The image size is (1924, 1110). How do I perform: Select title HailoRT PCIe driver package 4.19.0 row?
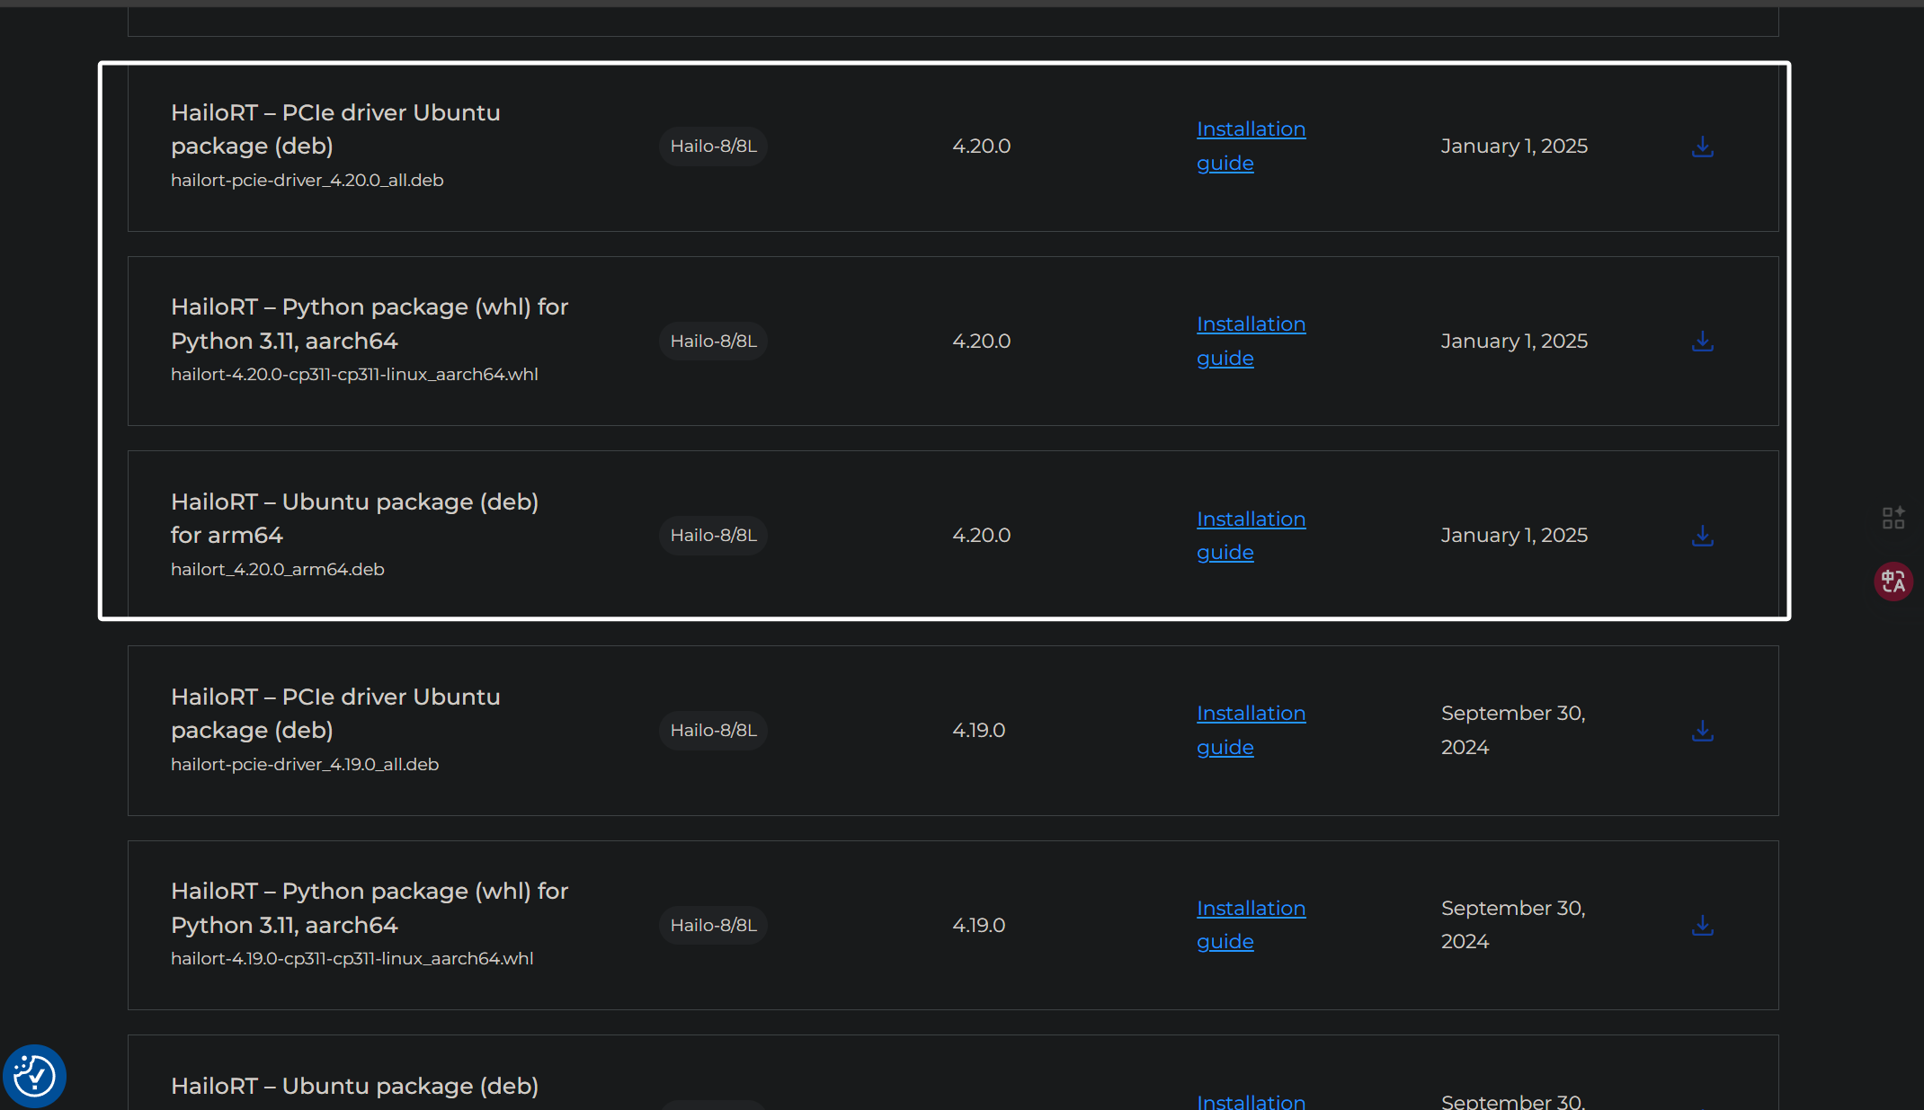click(335, 714)
